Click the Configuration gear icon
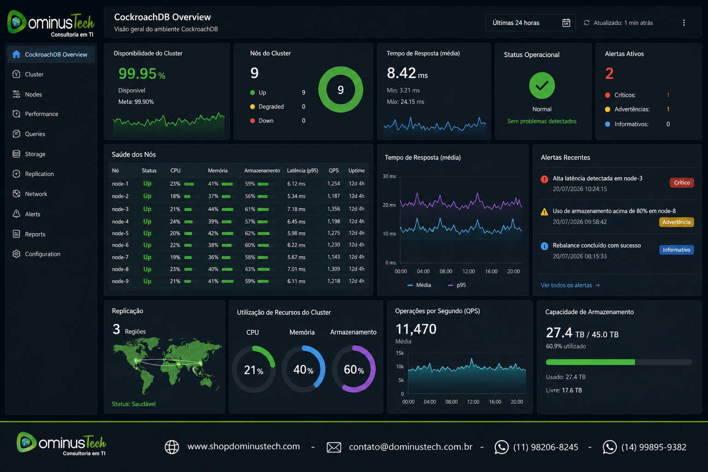 pyautogui.click(x=16, y=254)
